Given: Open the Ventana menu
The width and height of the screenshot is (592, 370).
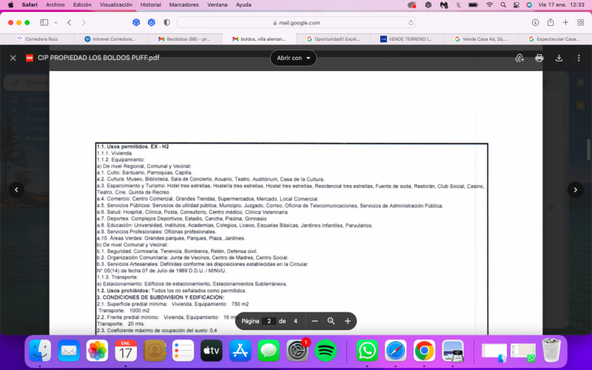Looking at the screenshot, I should tap(217, 5).
